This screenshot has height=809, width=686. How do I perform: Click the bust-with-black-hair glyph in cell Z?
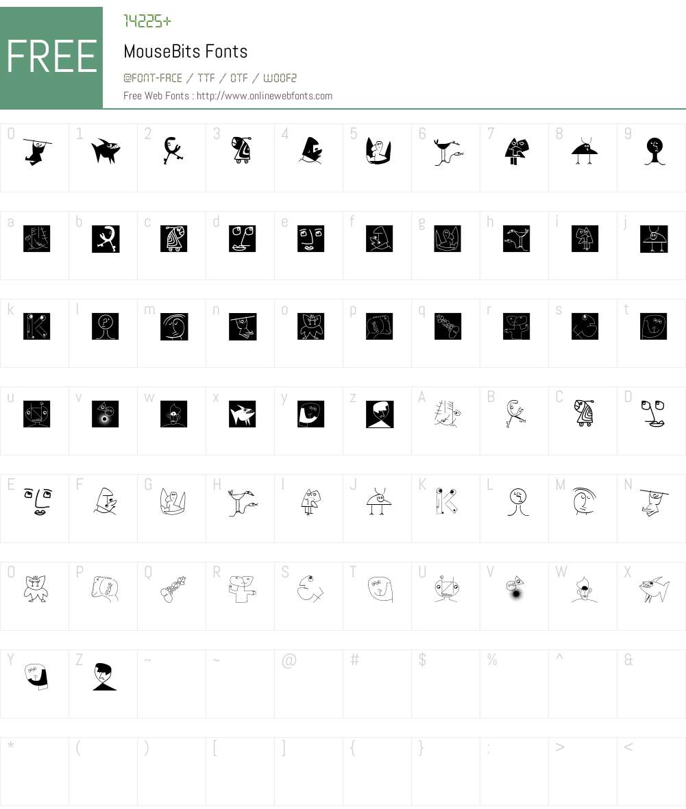tap(105, 677)
